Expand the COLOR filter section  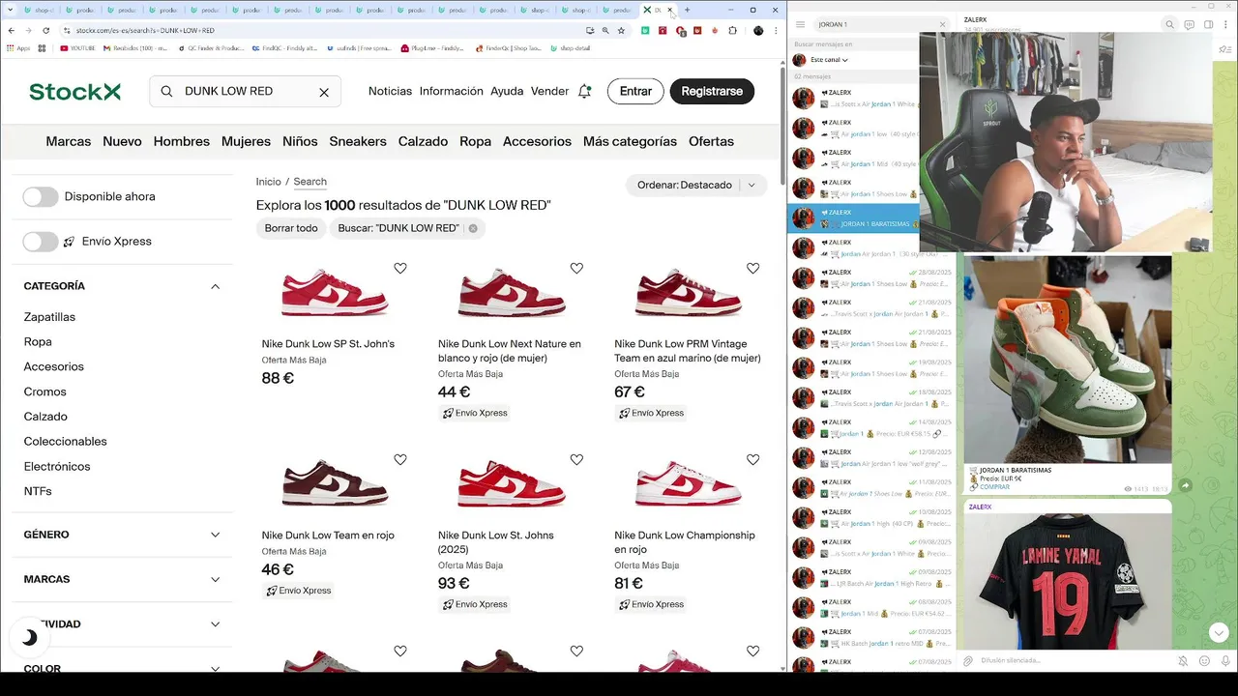215,667
